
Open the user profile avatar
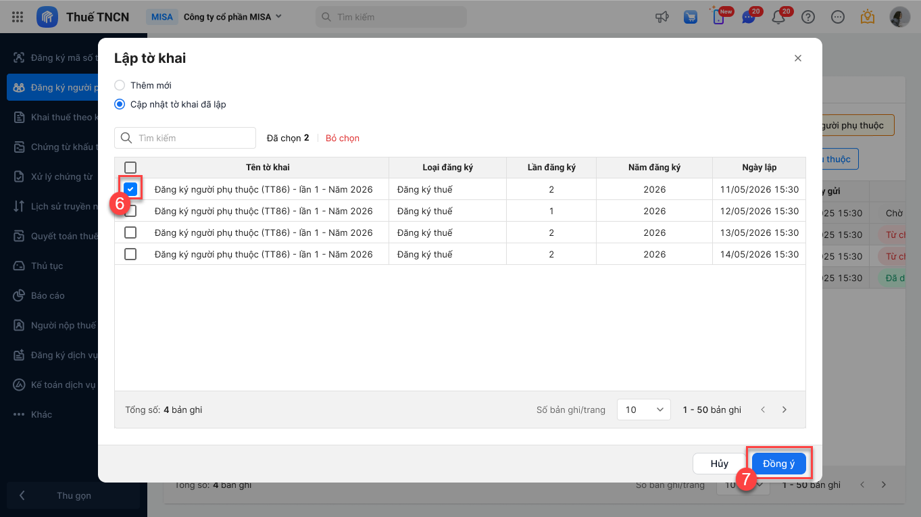pos(899,17)
